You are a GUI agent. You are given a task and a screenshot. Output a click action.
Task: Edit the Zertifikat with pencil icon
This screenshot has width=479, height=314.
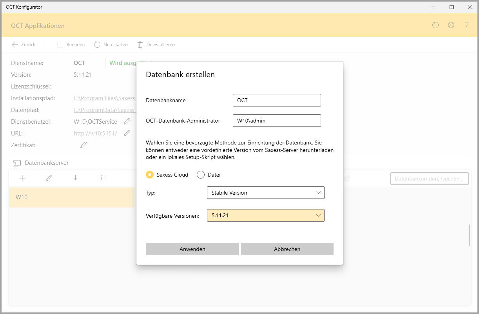tap(83, 145)
